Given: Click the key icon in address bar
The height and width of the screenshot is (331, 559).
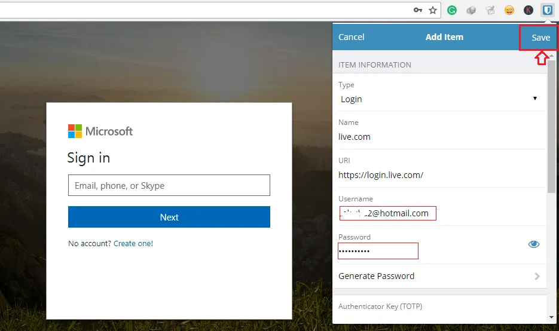Looking at the screenshot, I should tap(418, 10).
